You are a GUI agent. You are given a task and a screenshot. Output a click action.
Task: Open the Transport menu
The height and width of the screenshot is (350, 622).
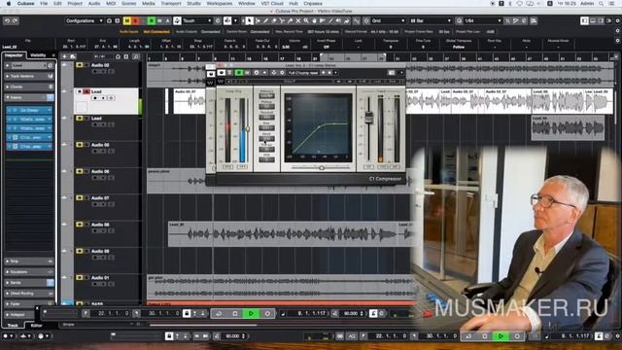(x=171, y=3)
